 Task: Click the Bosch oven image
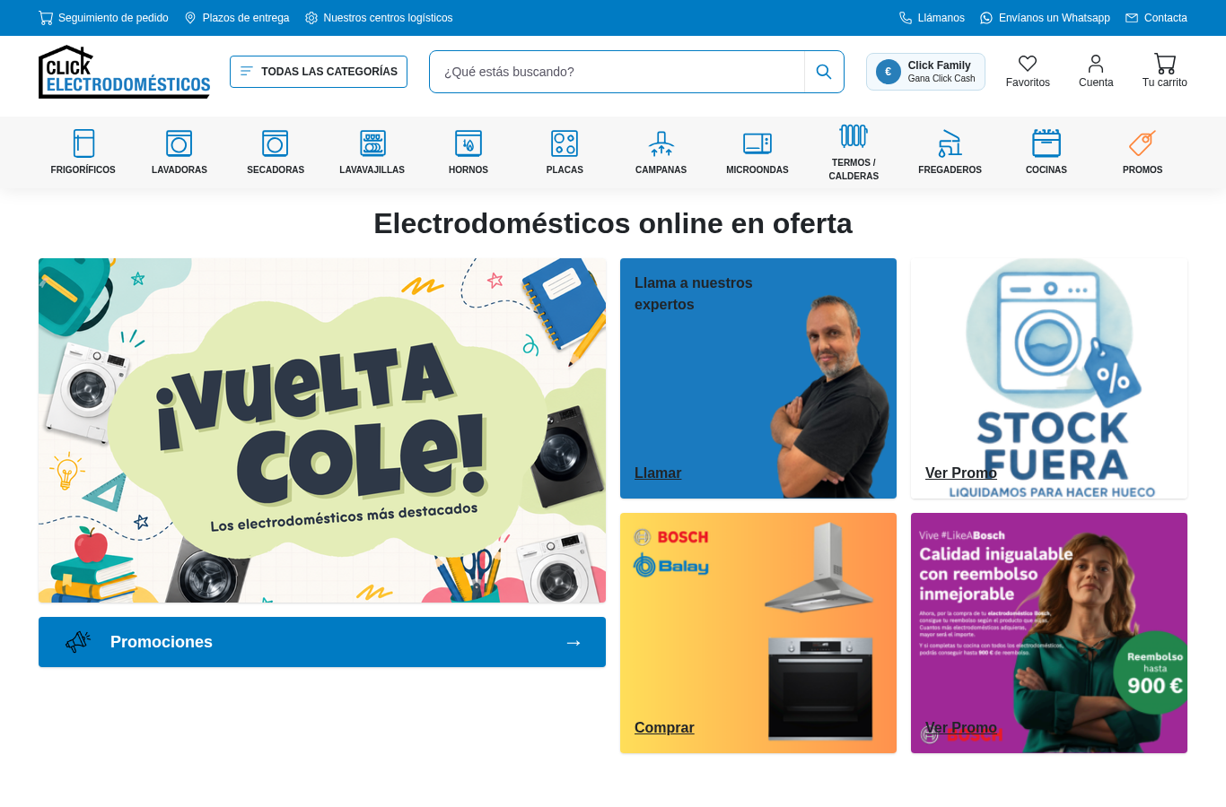pos(820,688)
